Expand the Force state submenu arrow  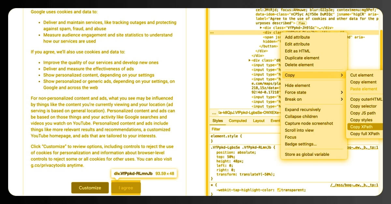tap(342, 92)
